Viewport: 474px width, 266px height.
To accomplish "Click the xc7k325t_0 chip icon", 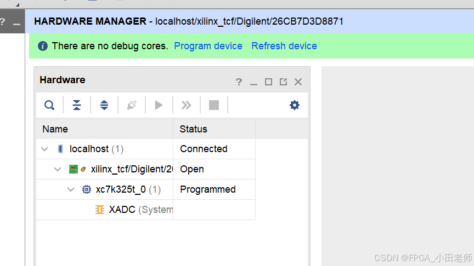I will (x=87, y=189).
